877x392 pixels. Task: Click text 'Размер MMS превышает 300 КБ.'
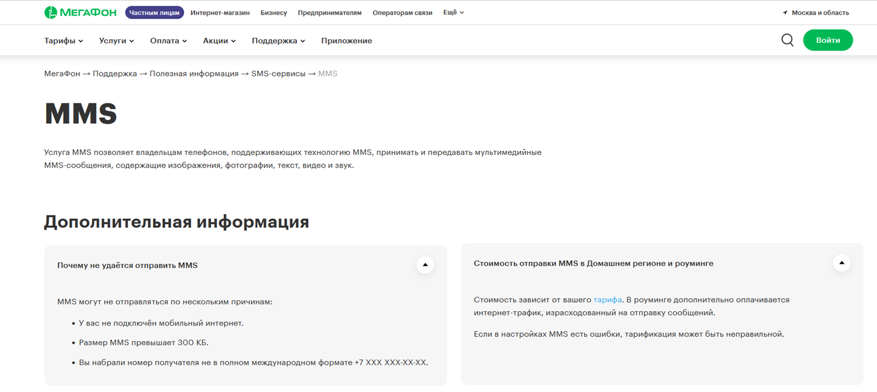(x=144, y=343)
